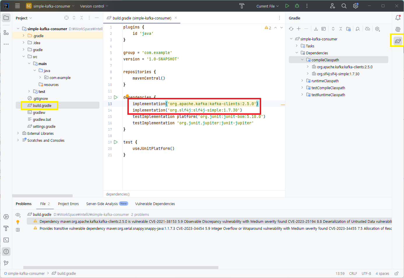
Task: Open Gradle build tool settings
Action: coord(377,29)
